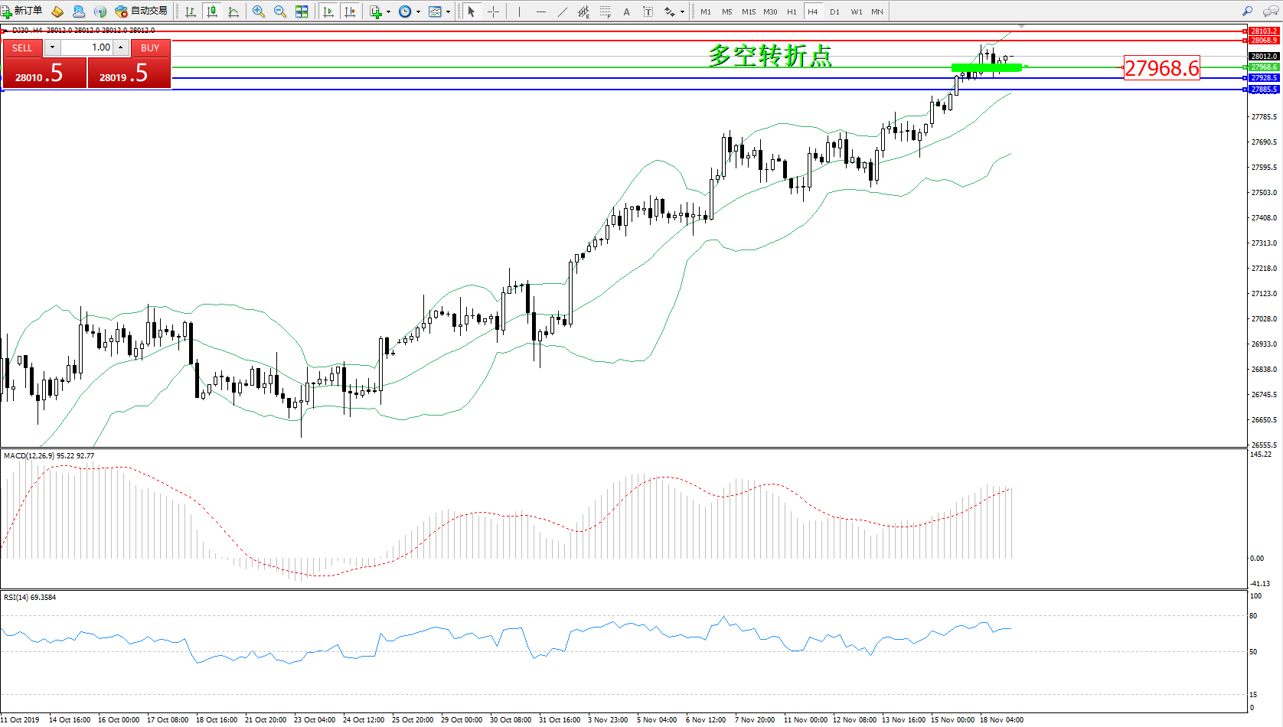Click the Zoom In magnifier icon
This screenshot has width=1283, height=727.
coord(259,11)
